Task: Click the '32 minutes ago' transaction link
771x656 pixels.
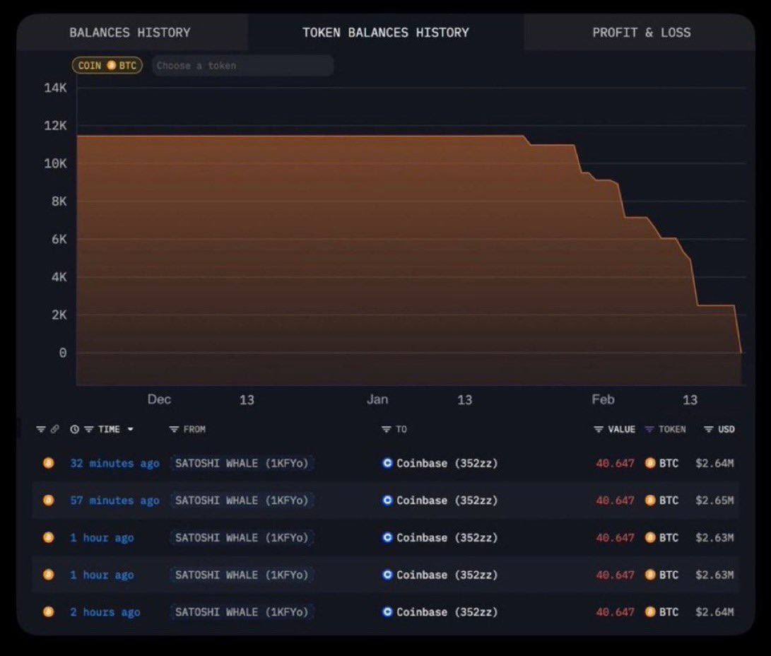Action: point(114,463)
